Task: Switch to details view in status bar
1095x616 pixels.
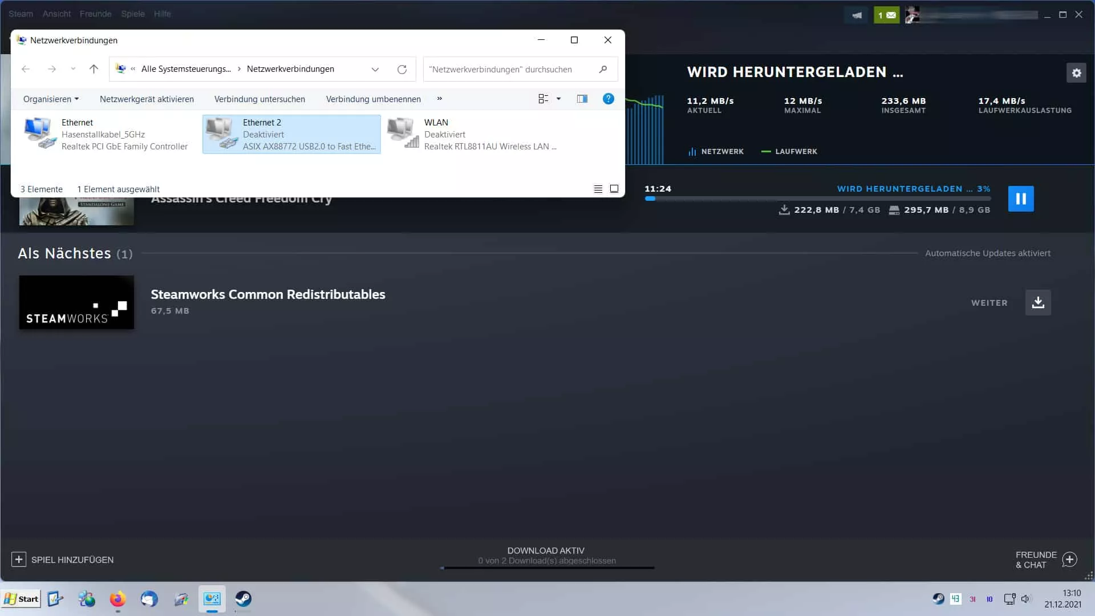Action: [598, 189]
